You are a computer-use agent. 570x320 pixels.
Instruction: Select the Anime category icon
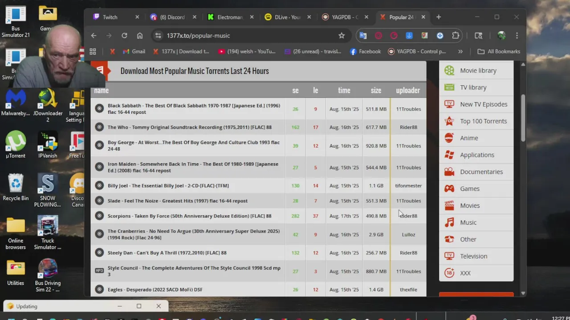coord(449,138)
